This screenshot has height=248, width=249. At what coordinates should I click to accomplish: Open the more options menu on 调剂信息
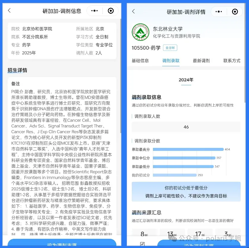pyautogui.click(x=95, y=11)
